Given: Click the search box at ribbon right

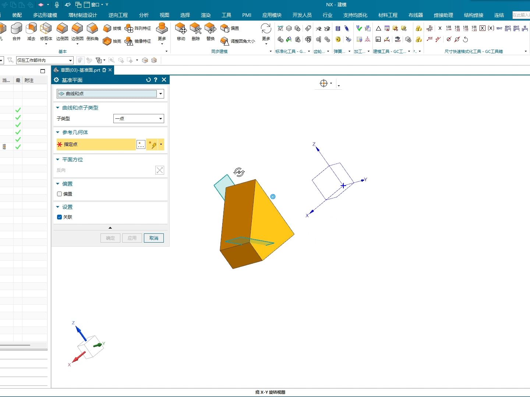Looking at the screenshot, I should coord(521,15).
